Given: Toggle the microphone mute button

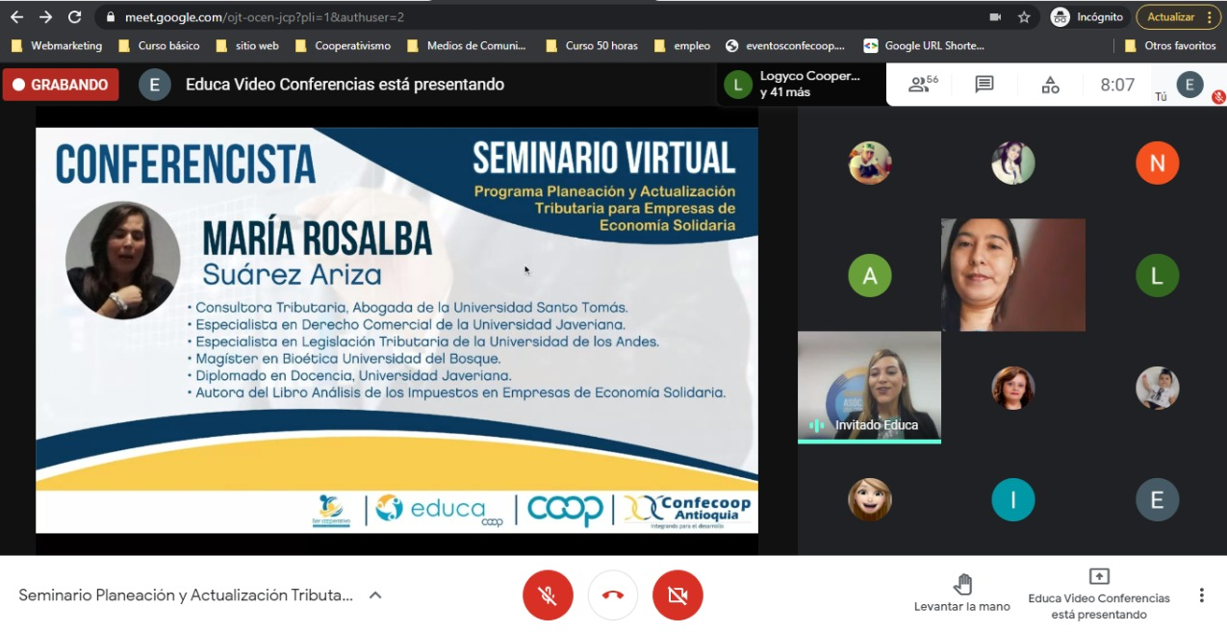Looking at the screenshot, I should [548, 595].
